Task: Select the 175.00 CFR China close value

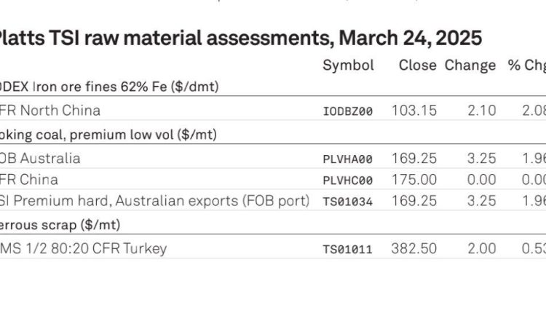Action: tap(414, 180)
